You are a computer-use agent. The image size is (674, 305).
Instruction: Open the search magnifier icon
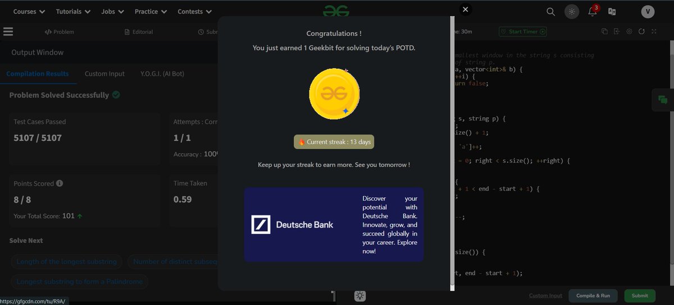551,12
